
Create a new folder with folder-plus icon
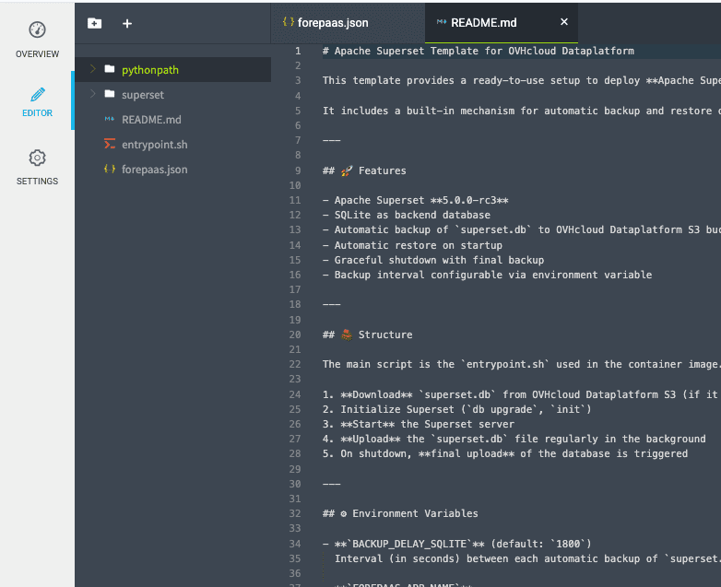95,23
